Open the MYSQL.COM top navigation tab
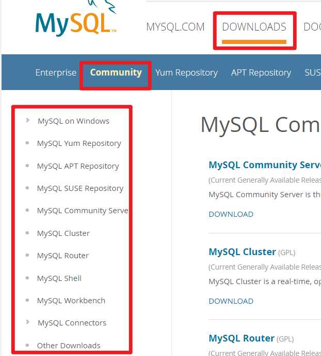321x356 pixels. [x=175, y=27]
